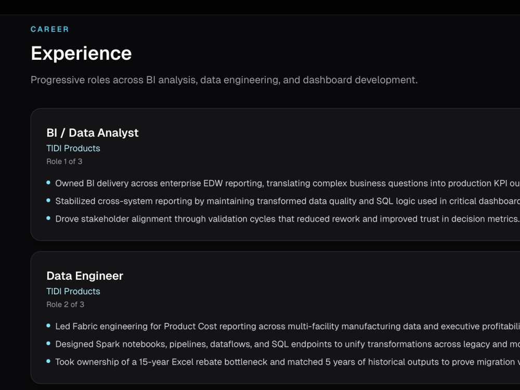Click the bullet dot before "Led Fabric engineering"
520x390 pixels.
click(48, 326)
